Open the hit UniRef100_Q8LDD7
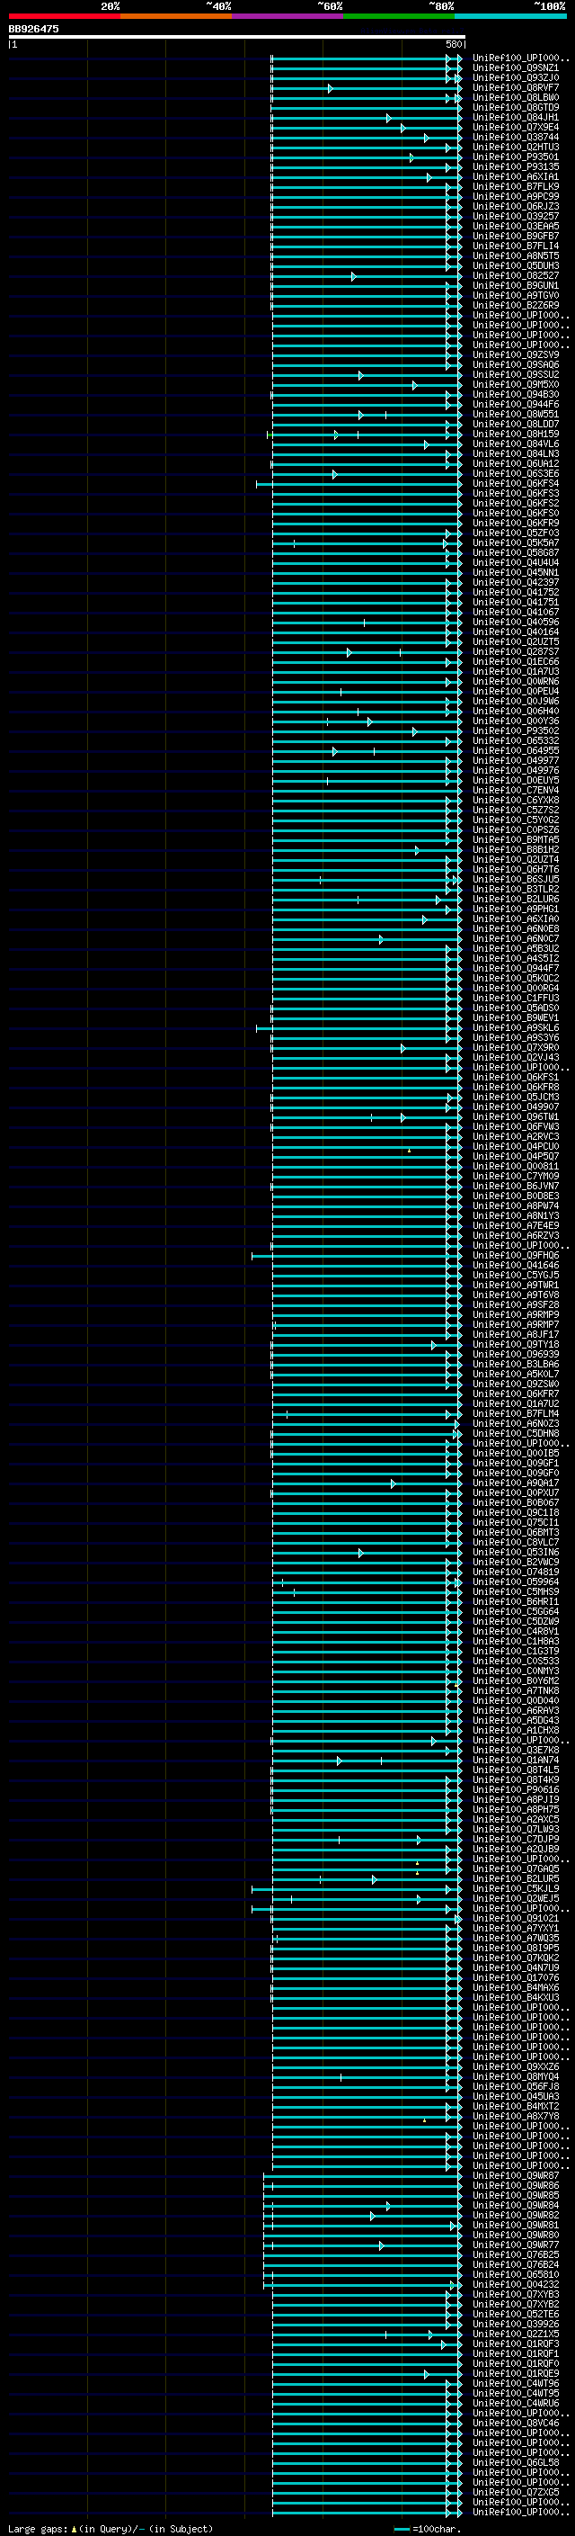Image resolution: width=575 pixels, height=2536 pixels. coord(516,425)
